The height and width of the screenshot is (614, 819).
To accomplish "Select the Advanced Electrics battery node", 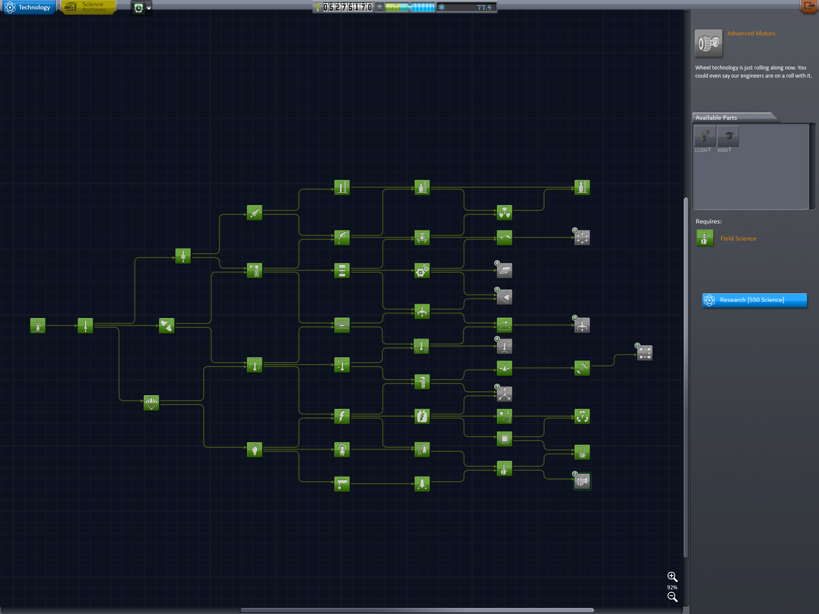I will 422,416.
